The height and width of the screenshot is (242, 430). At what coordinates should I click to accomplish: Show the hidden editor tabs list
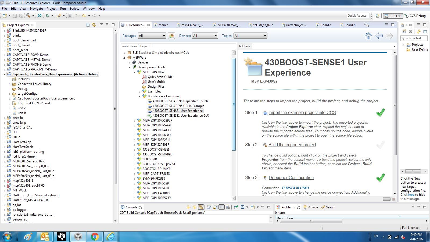367,25
